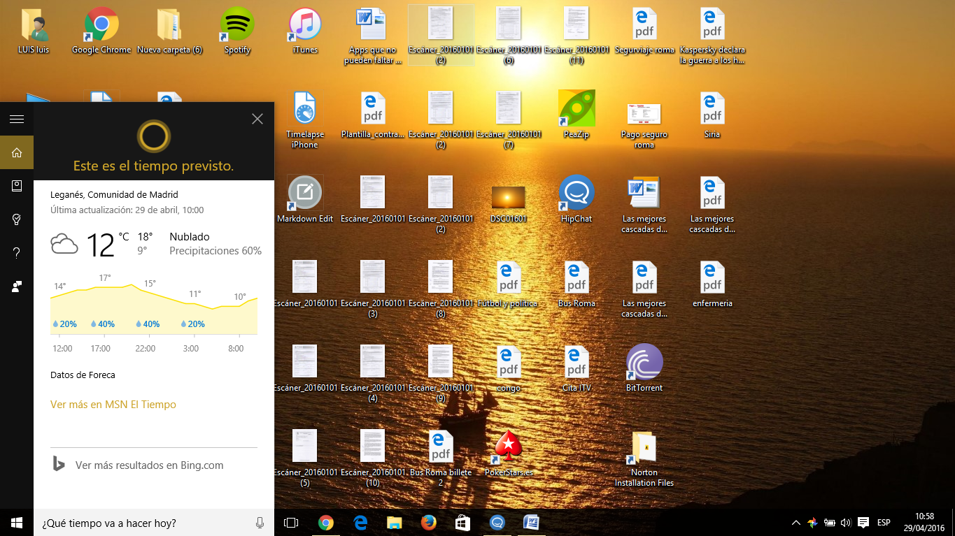The height and width of the screenshot is (536, 955).
Task: Open the Windows Start menu
Action: [17, 523]
